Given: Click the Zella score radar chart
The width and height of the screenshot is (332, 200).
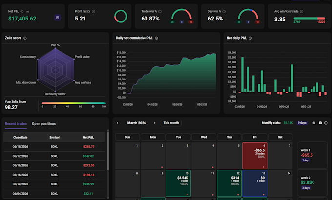Looking at the screenshot, I should pyautogui.click(x=56, y=70).
